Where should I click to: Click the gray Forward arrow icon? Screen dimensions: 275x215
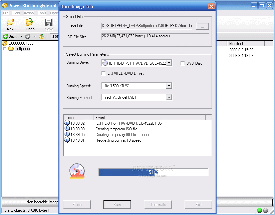click(x=28, y=36)
